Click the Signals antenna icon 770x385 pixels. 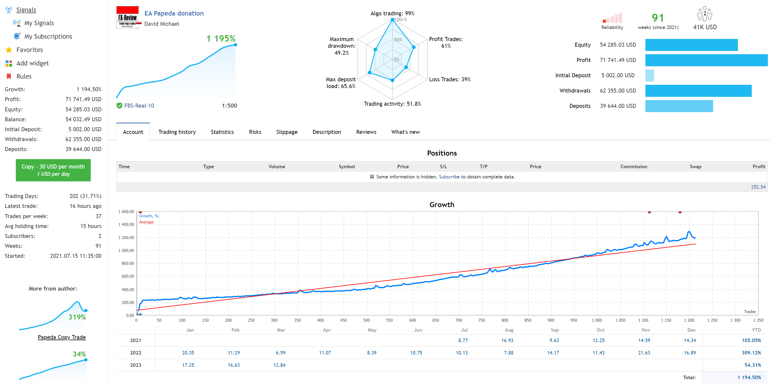point(9,10)
